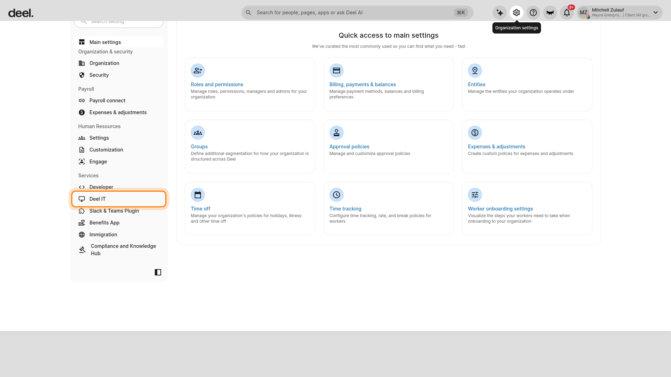The image size is (671, 377).
Task: Click the sidebar Expenses dollar icon
Action: pyautogui.click(x=82, y=112)
